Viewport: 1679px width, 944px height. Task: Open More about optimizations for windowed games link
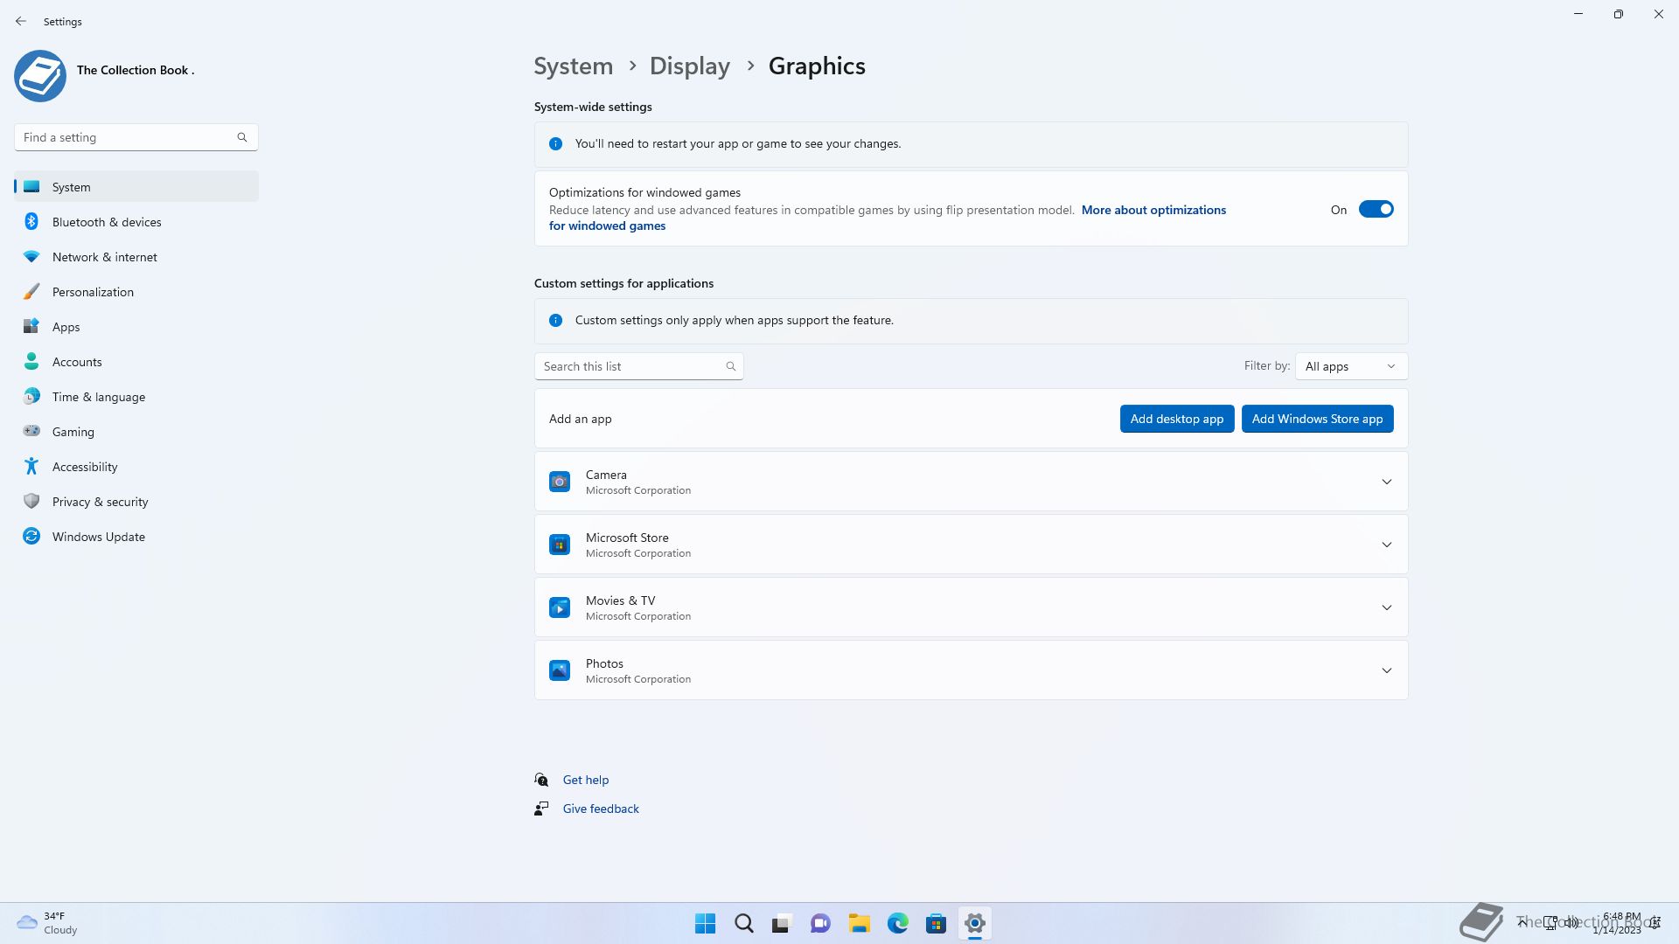click(x=1153, y=210)
